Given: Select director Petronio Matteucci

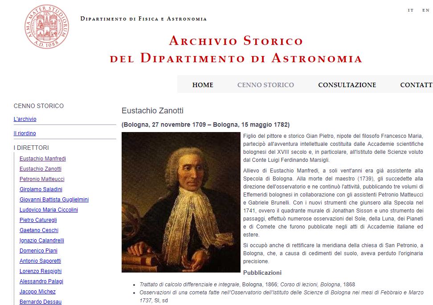Looking at the screenshot, I should point(42,179).
